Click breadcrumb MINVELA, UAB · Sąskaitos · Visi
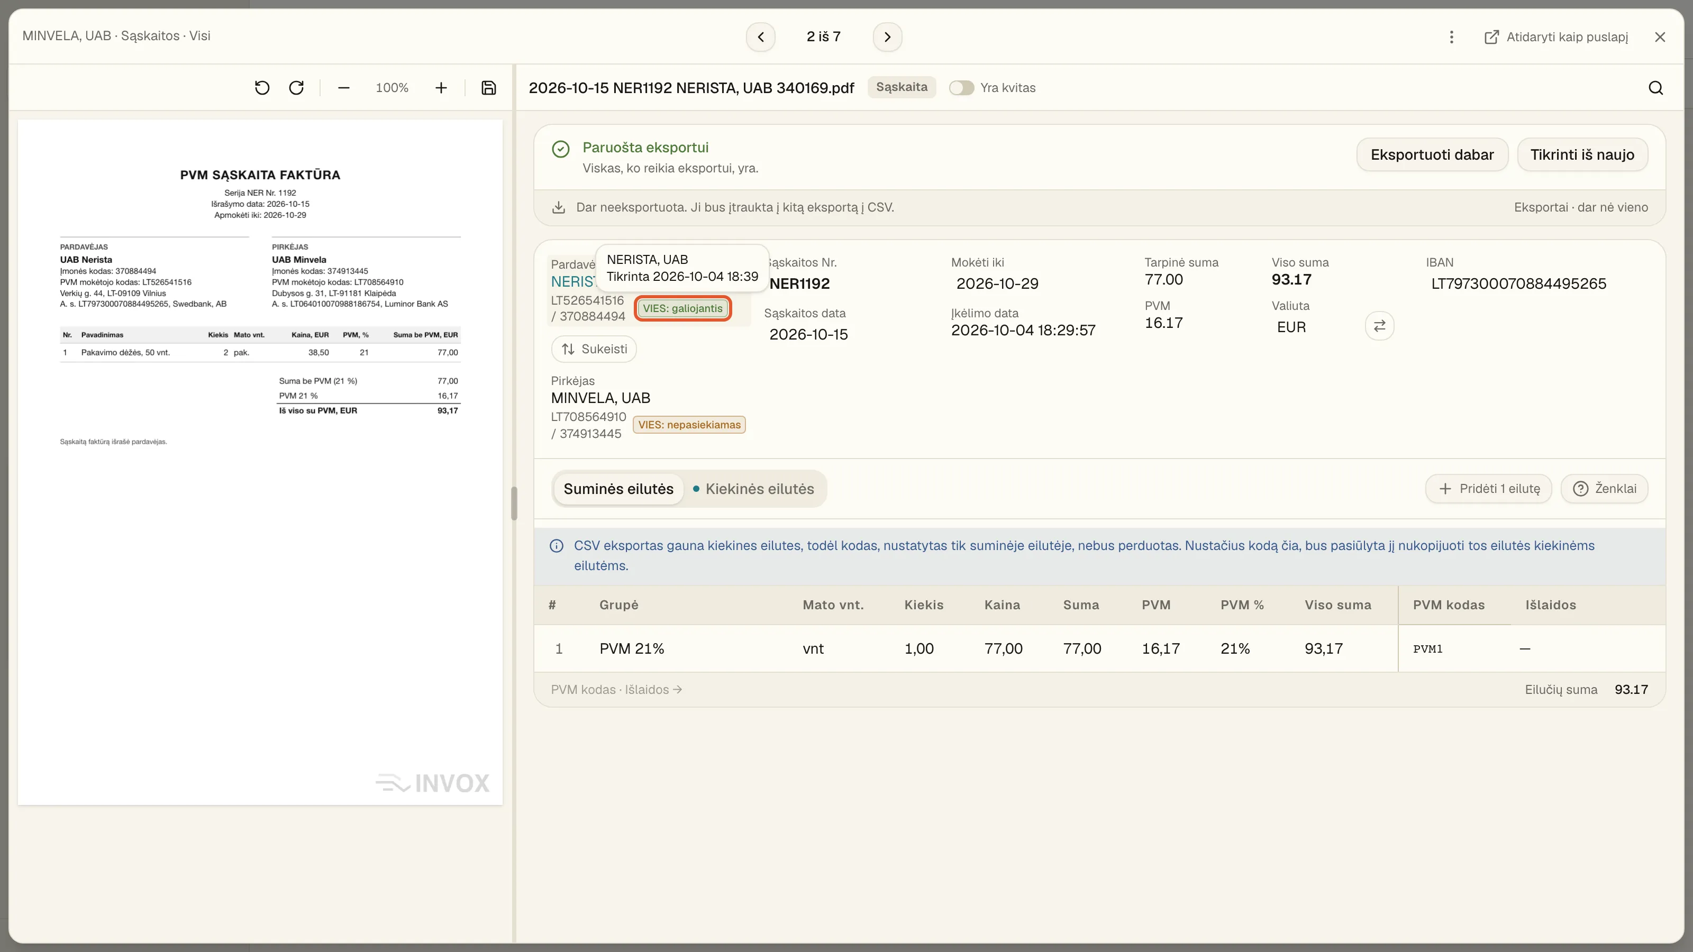The width and height of the screenshot is (1693, 952). 116,36
